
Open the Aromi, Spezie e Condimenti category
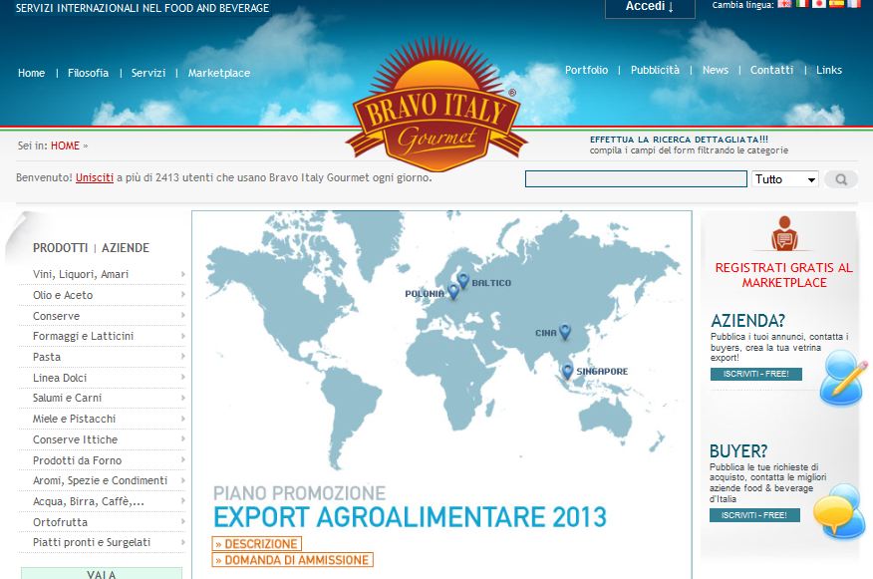(x=101, y=480)
